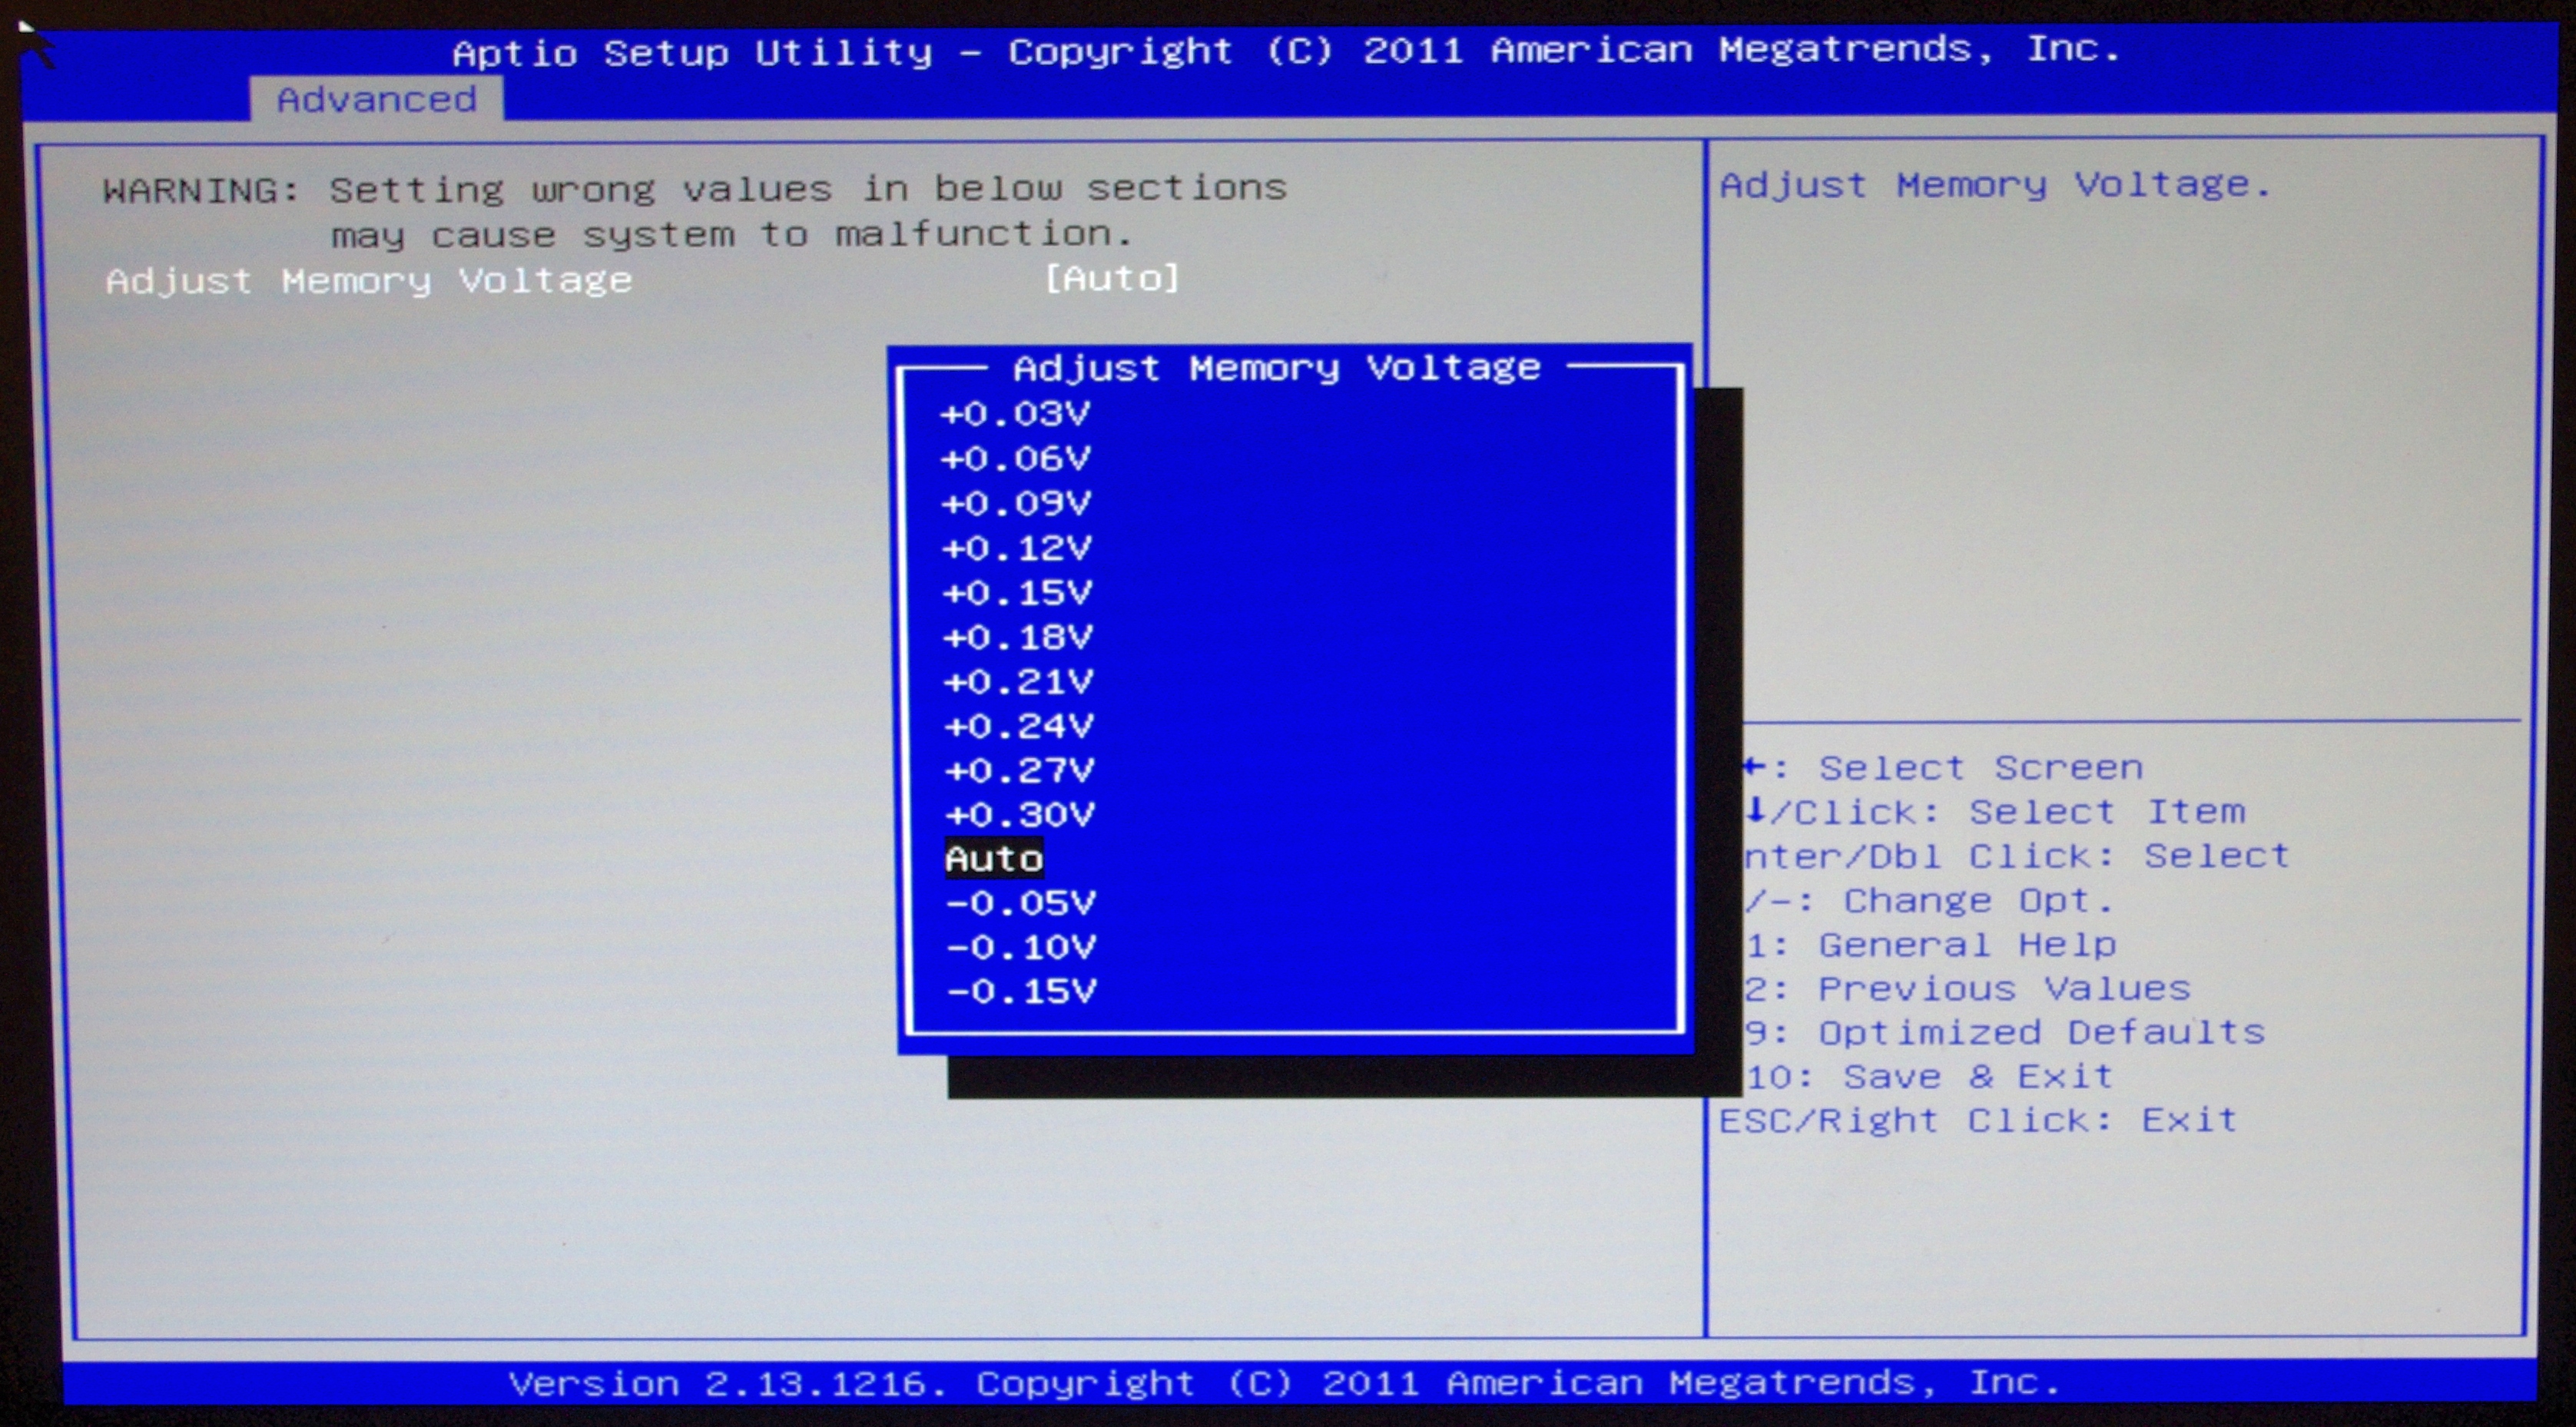Image resolution: width=2576 pixels, height=1427 pixels.
Task: Pick the +0.18V option
Action: click(1018, 637)
